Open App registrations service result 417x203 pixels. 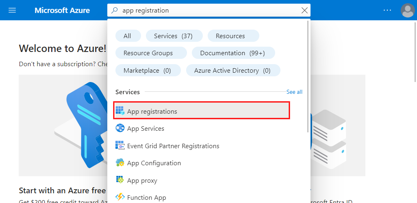[x=202, y=110]
